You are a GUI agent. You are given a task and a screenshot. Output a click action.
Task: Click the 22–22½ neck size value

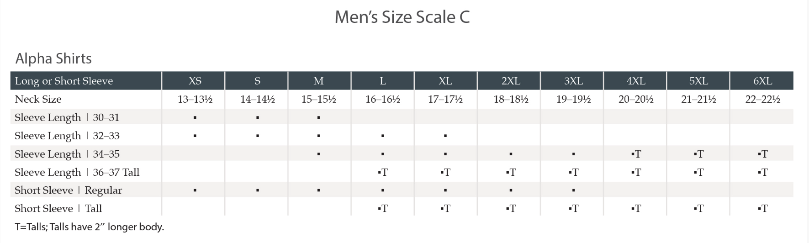762,99
